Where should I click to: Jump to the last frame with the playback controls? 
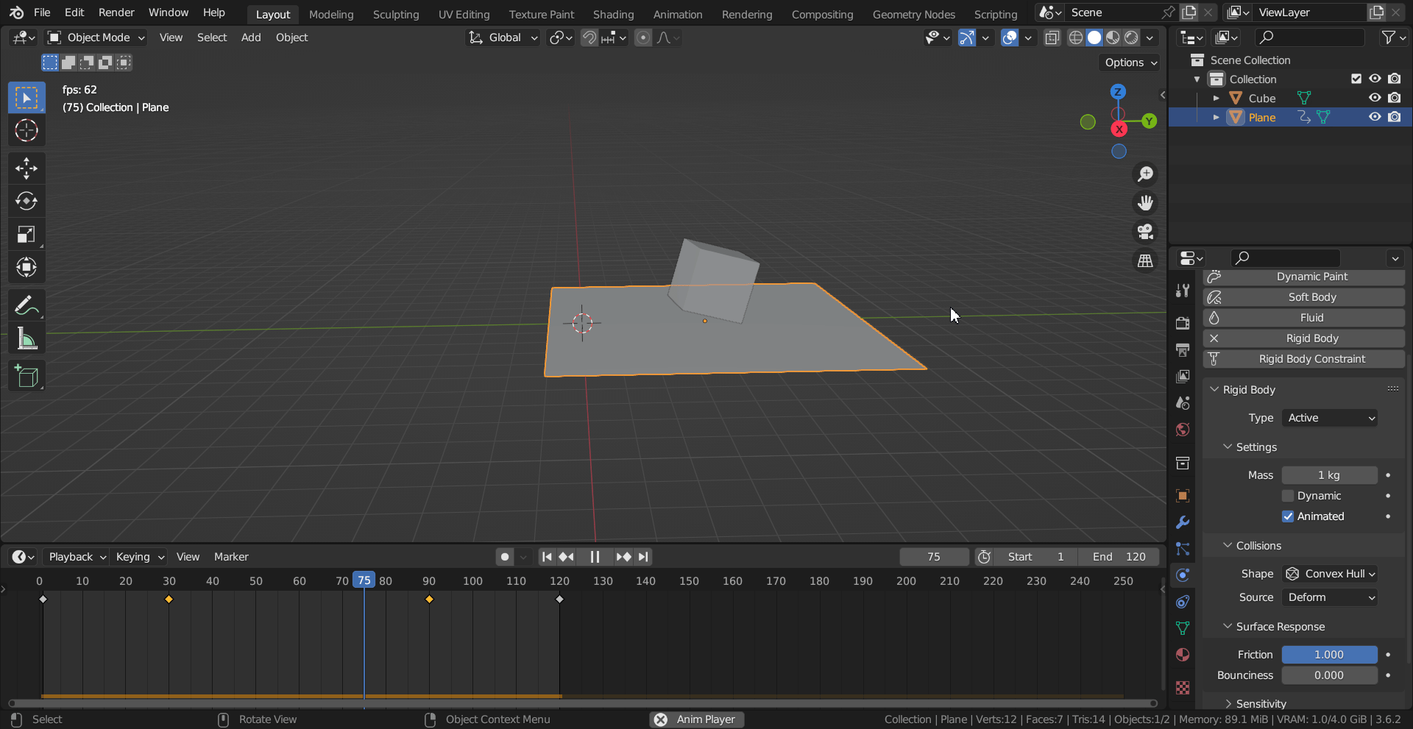tap(643, 557)
